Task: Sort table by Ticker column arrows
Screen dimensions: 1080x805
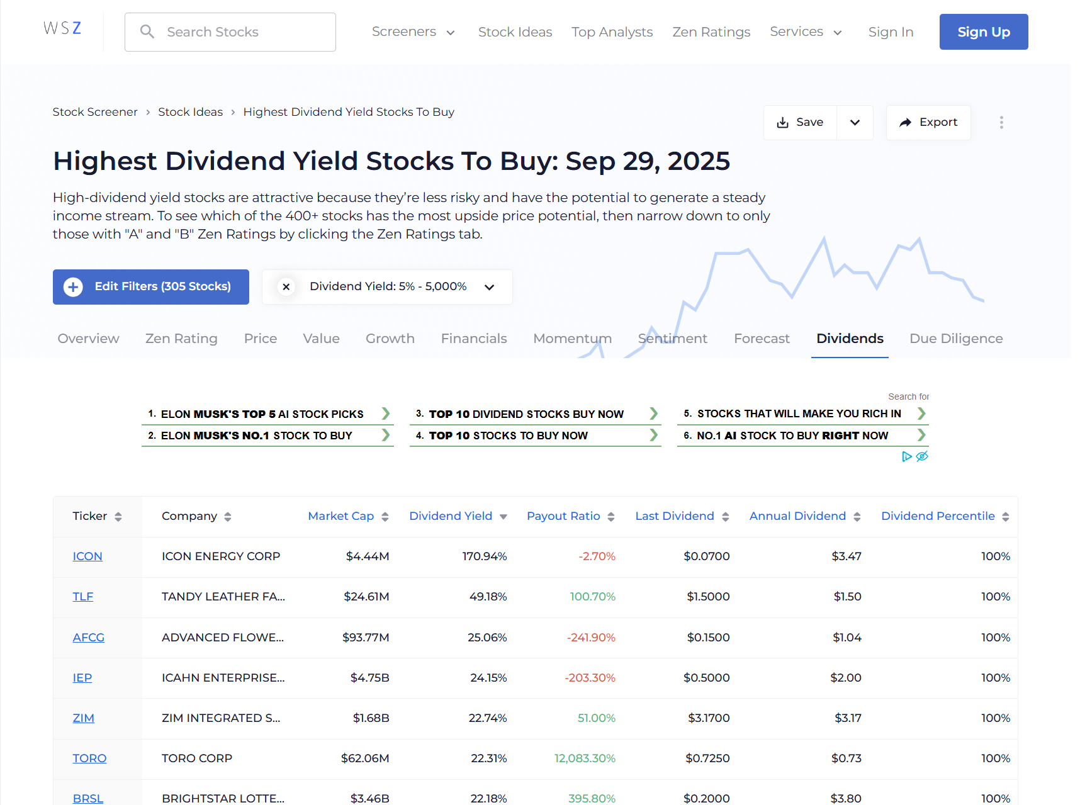Action: 118,517
